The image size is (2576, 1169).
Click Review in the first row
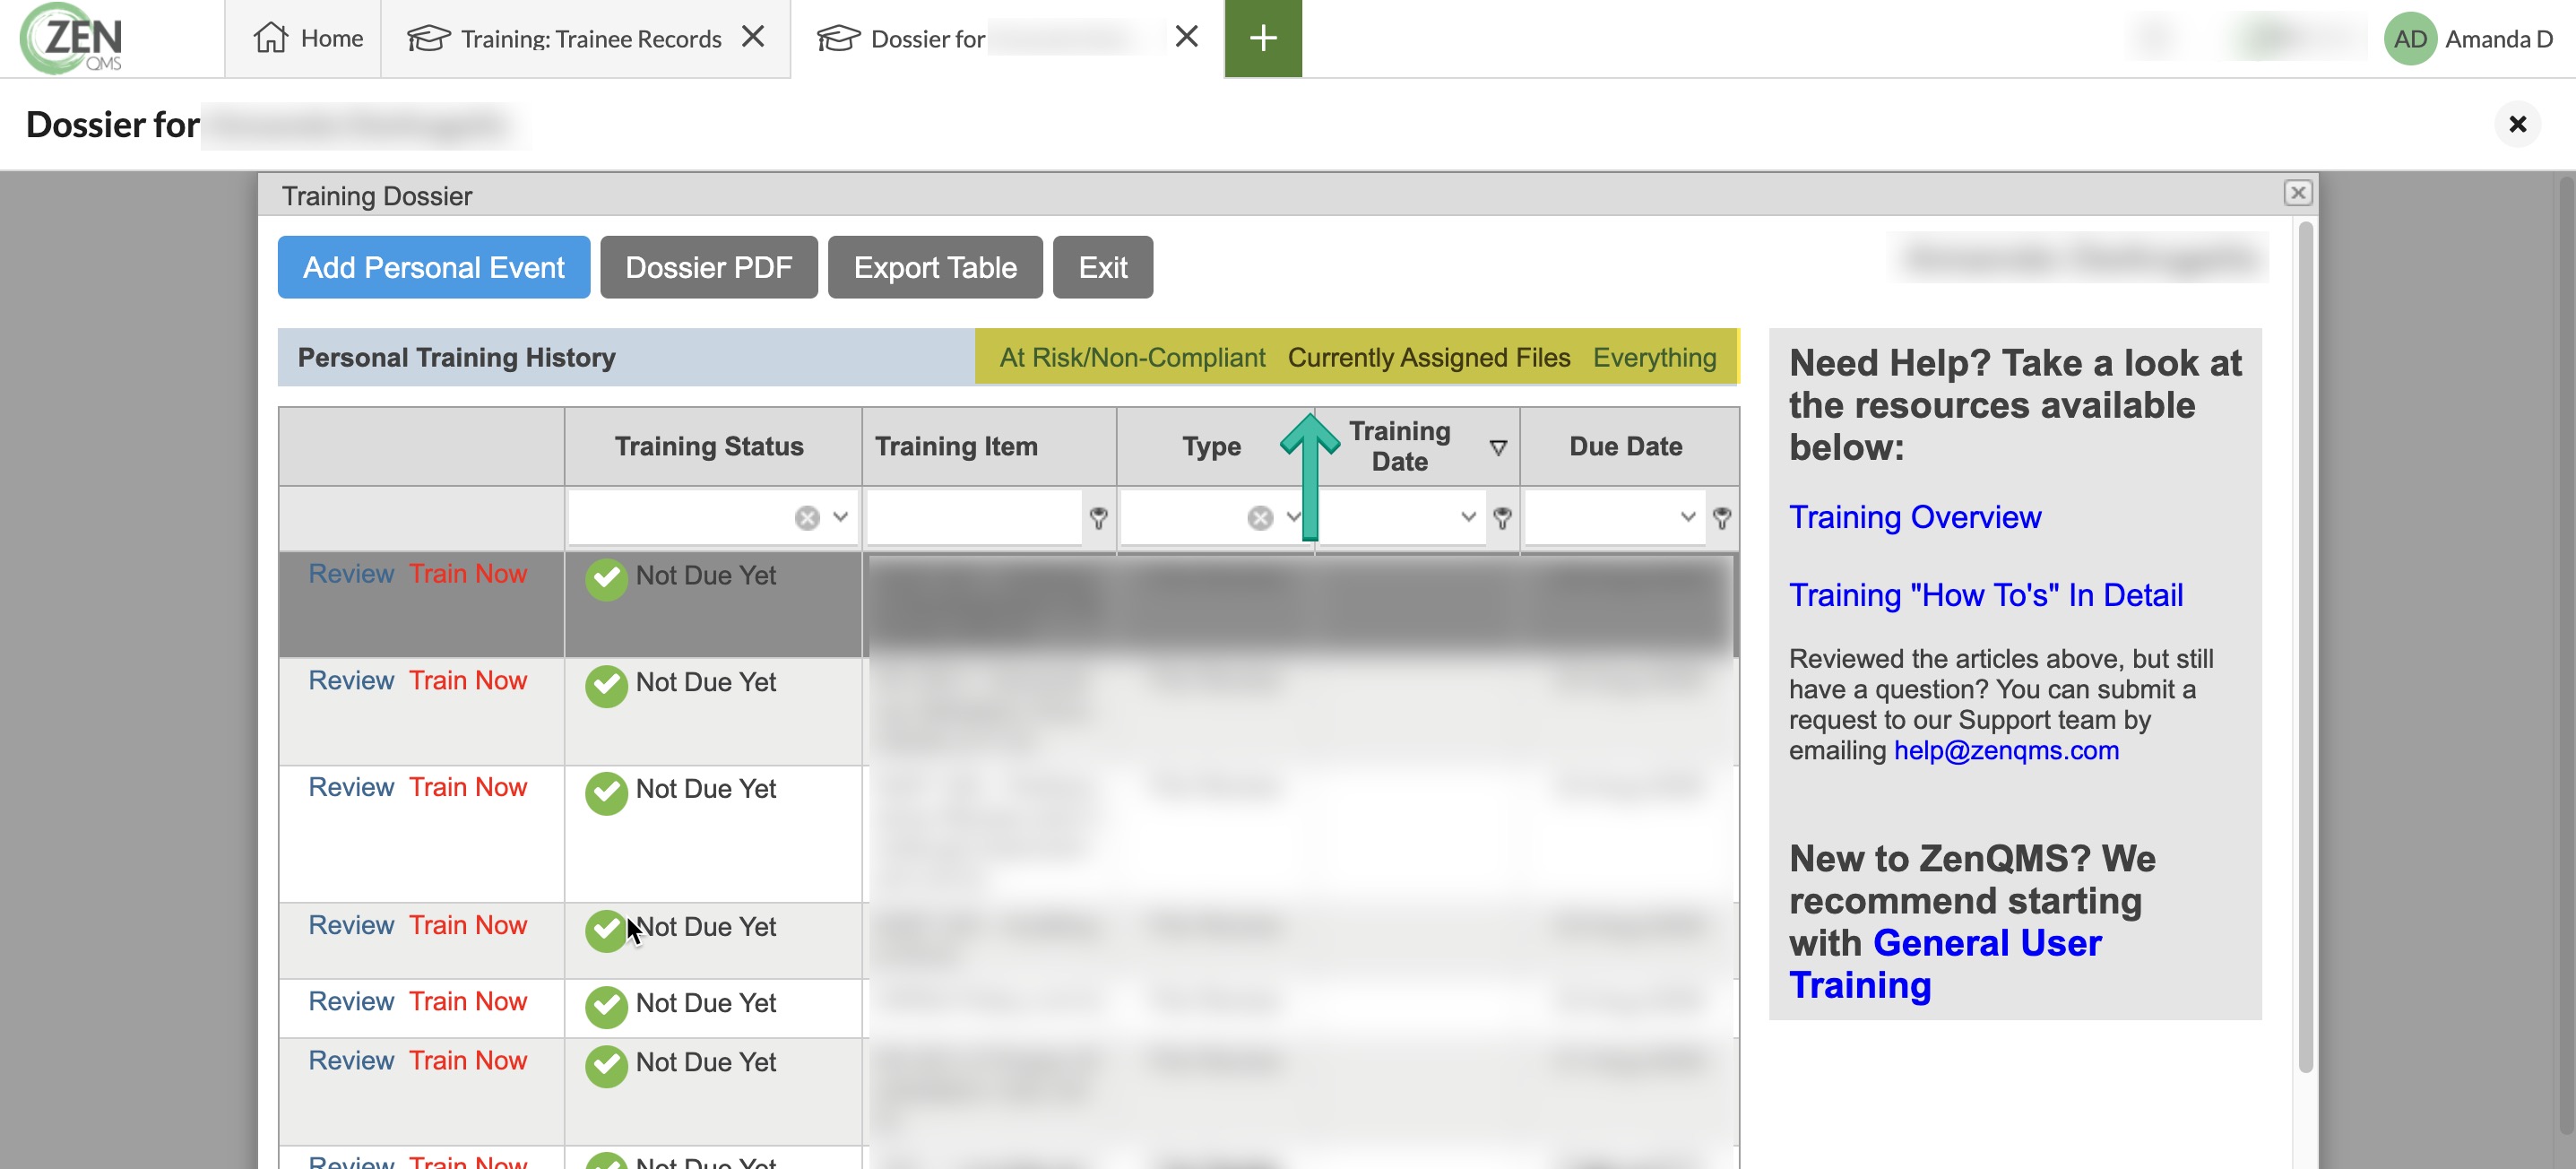(x=351, y=574)
